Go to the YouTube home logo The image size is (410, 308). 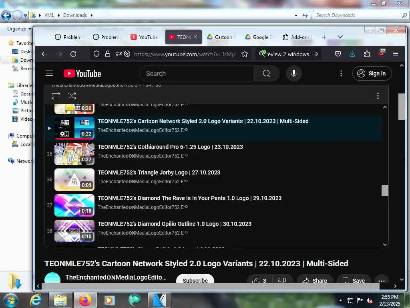[82, 74]
